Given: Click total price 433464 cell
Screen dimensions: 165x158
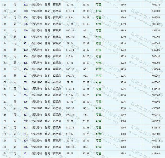Looking at the screenshot, I should (x=156, y=154).
